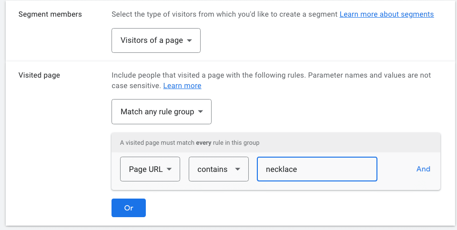Open the Visitors of a page dropdown
457x230 pixels.
[x=156, y=40]
